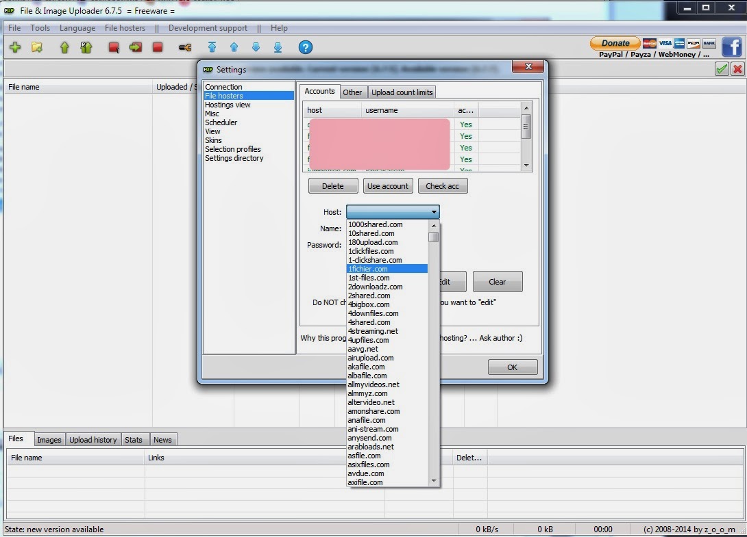
Task: Choose 1fichier.com from host list
Action: click(x=387, y=269)
